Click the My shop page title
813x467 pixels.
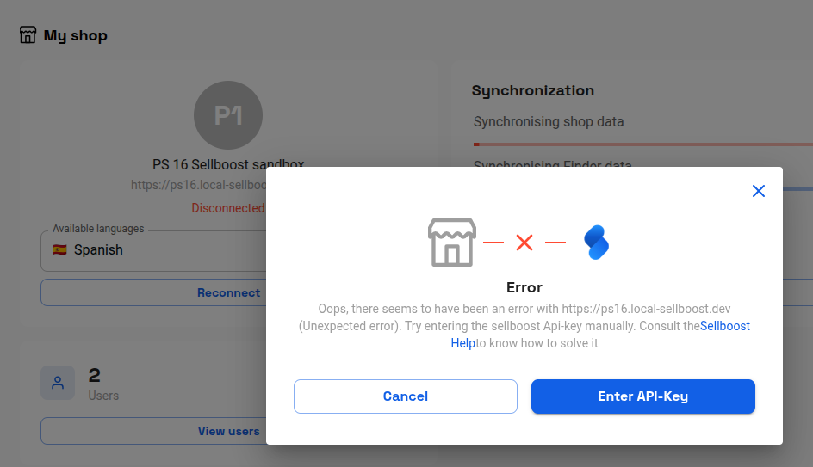[x=75, y=35]
